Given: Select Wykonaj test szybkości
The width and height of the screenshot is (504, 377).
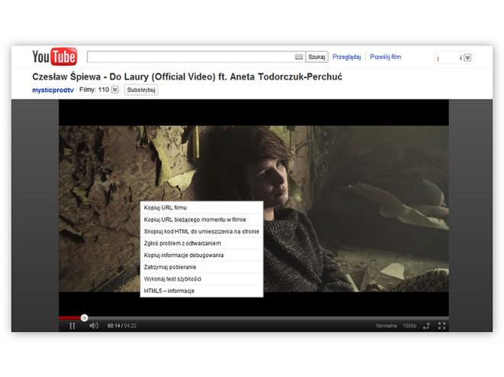Looking at the screenshot, I should pos(202,279).
